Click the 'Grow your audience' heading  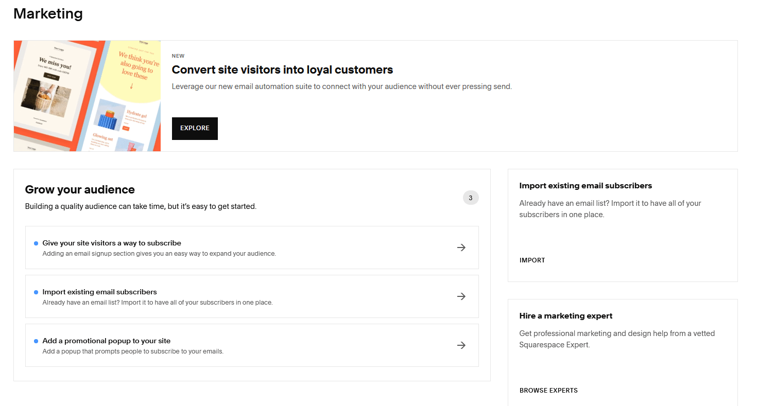tap(80, 190)
